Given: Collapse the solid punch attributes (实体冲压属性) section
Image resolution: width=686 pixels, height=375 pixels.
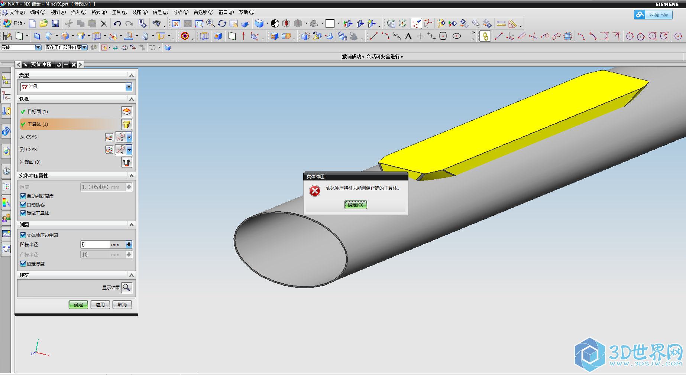Looking at the screenshot, I should 132,175.
